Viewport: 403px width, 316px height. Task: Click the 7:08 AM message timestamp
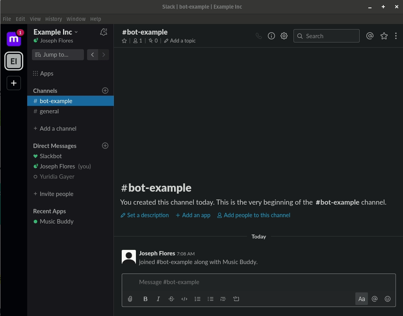[186, 254]
